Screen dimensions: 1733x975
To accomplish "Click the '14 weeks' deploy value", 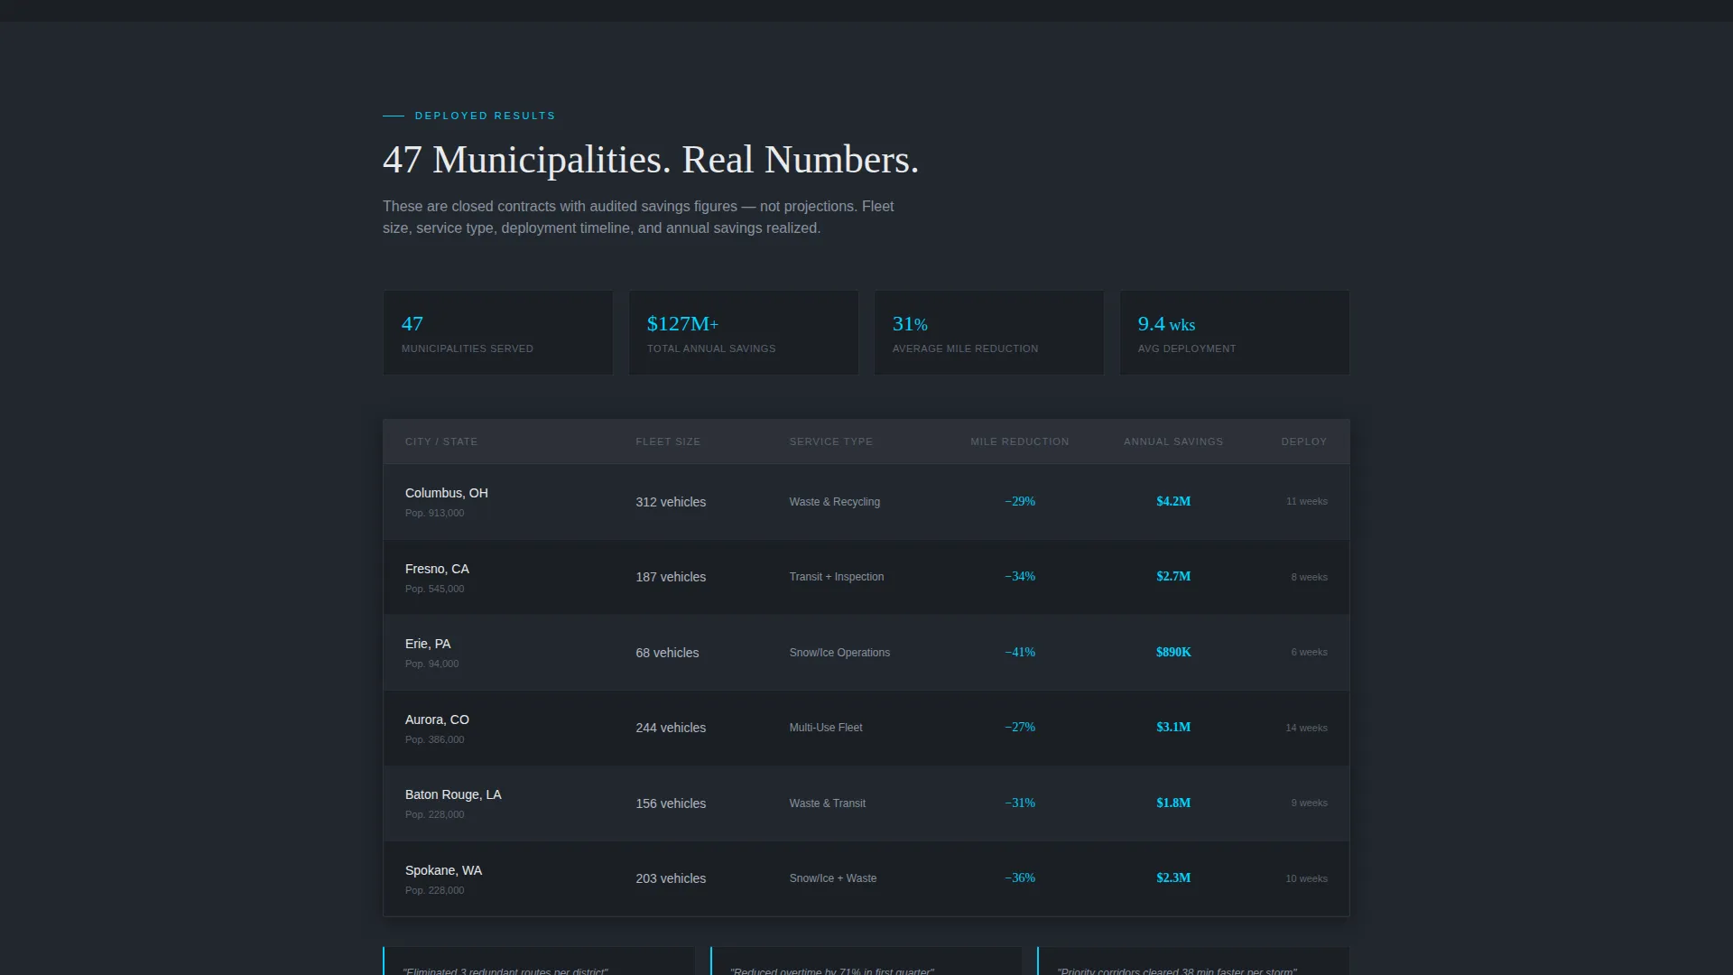I will click(x=1307, y=728).
